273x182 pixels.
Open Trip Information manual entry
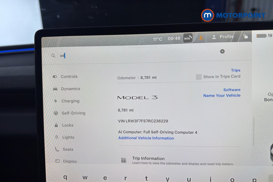coord(148,159)
